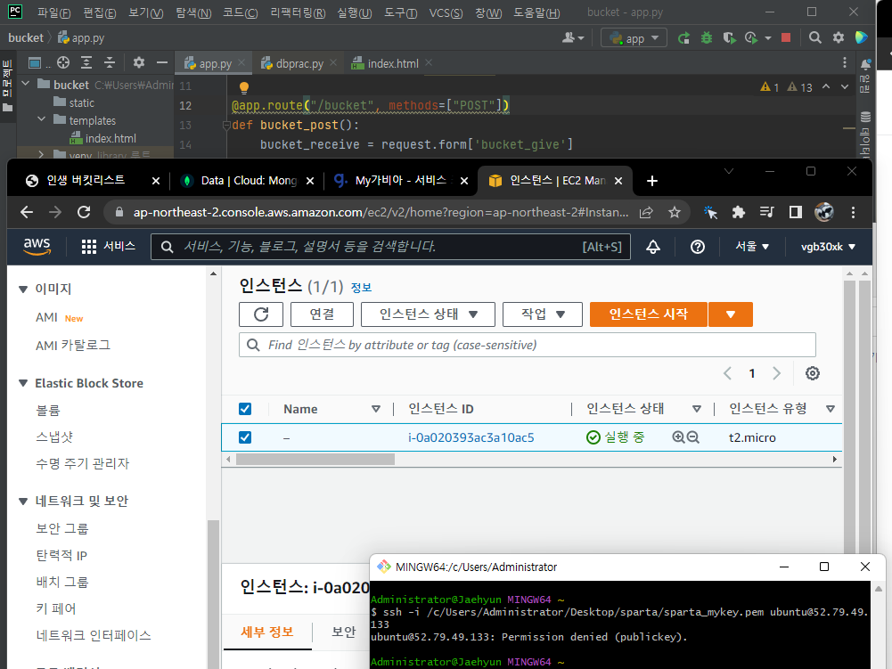892x669 pixels.
Task: Collapse all in PyCharm project panel
Action: (x=110, y=62)
